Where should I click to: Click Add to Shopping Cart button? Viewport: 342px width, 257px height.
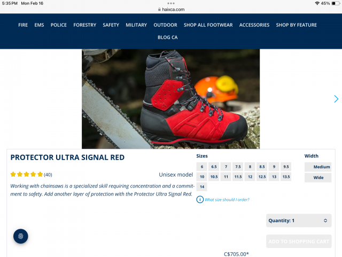click(299, 241)
